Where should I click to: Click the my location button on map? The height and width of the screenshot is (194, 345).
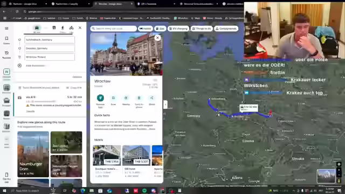click(x=339, y=164)
